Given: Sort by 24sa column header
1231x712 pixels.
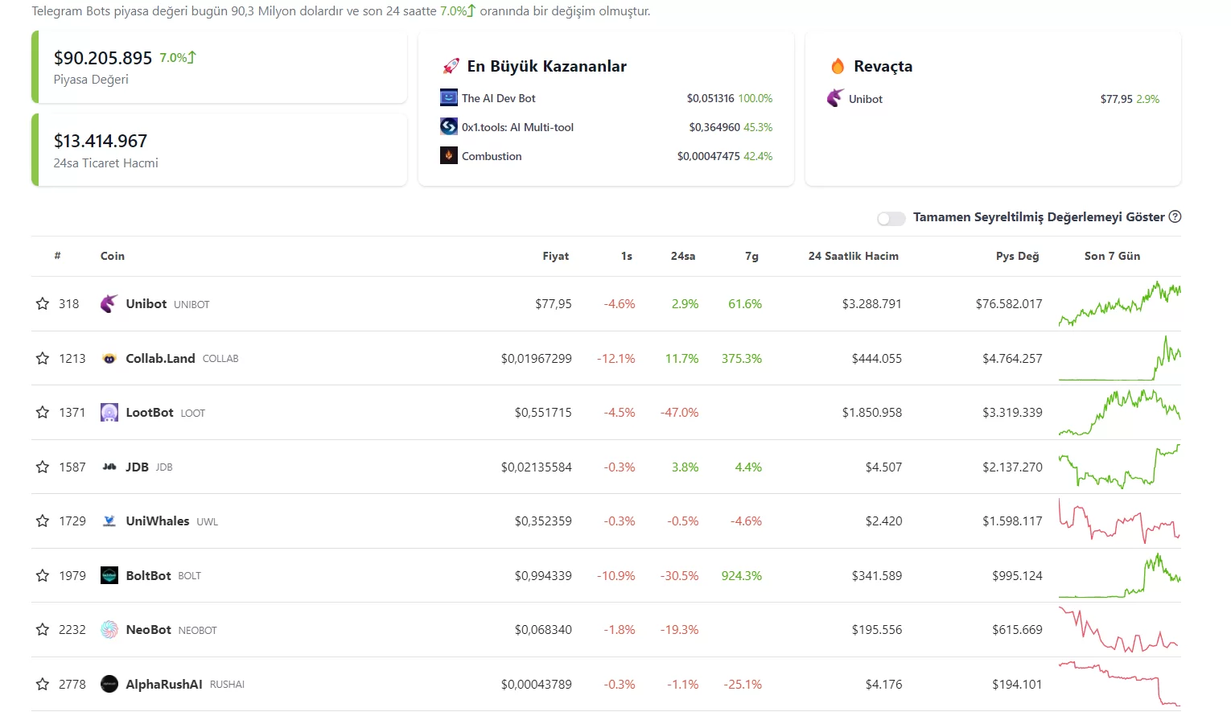Looking at the screenshot, I should [683, 256].
